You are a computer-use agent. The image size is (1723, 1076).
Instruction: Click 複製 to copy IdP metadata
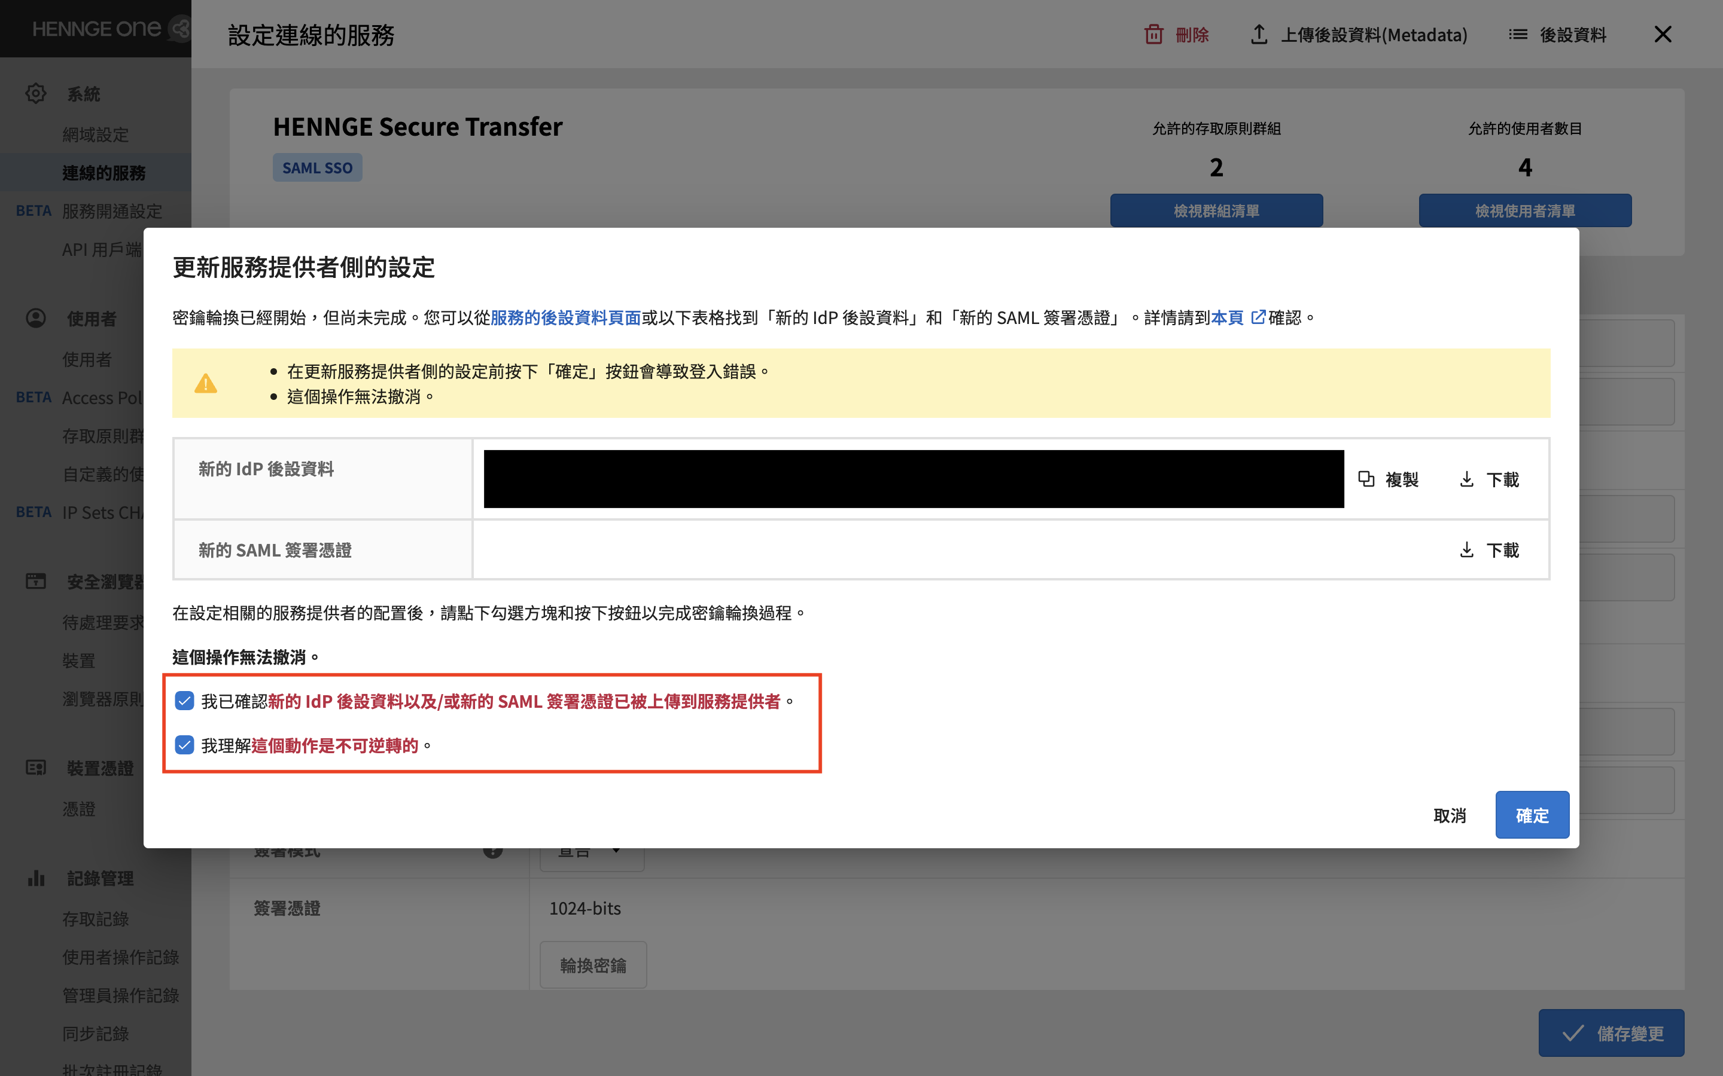click(x=1402, y=479)
